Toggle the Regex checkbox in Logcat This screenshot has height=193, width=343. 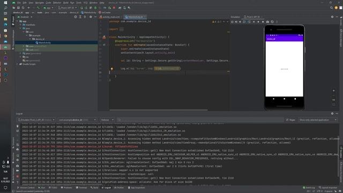pyautogui.click(x=287, y=120)
